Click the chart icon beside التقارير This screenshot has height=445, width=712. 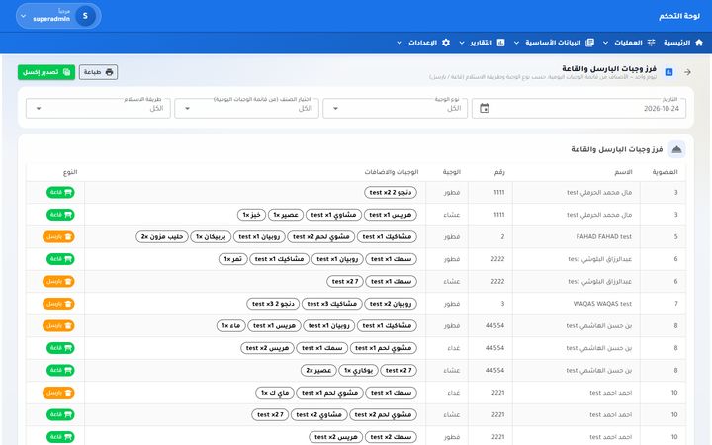coord(500,43)
